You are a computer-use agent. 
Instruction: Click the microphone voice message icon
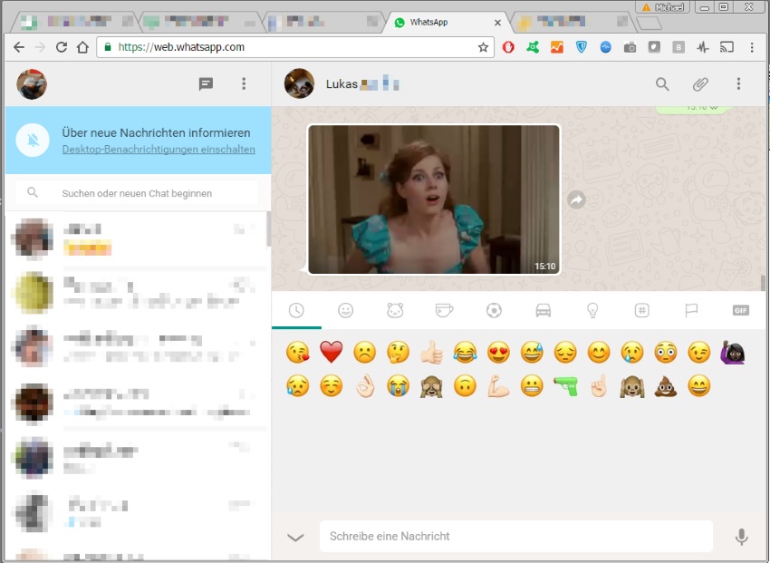(742, 537)
